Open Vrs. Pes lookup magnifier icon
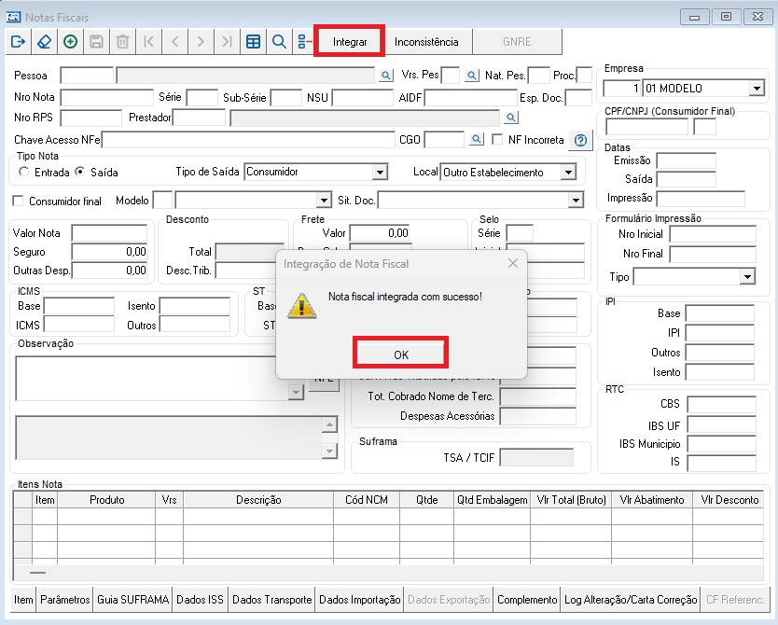This screenshot has width=778, height=625. [x=471, y=76]
